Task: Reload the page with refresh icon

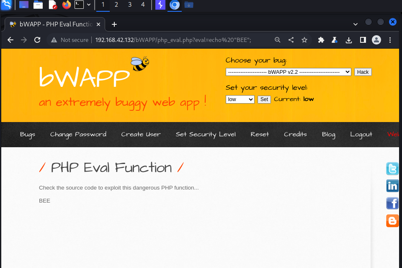Action: pos(37,40)
